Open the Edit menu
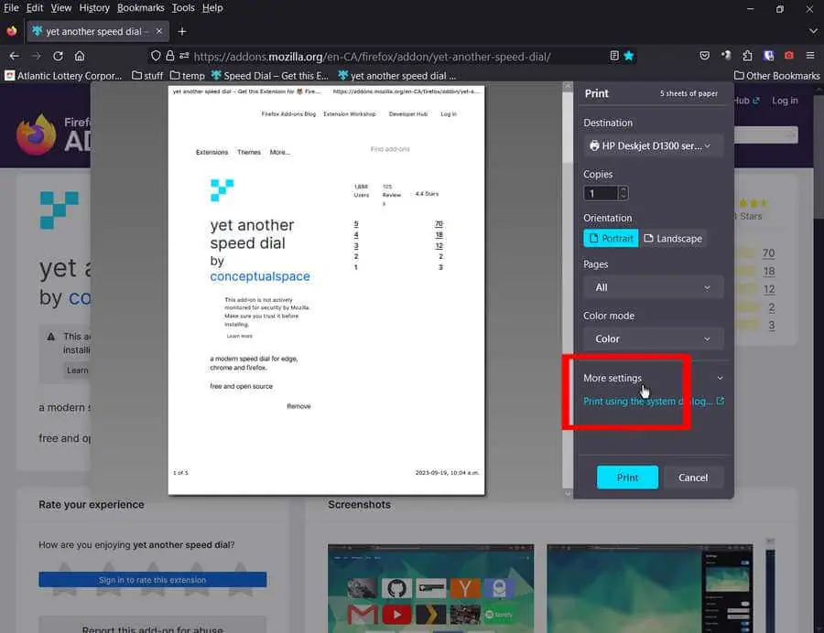824x633 pixels. [x=35, y=8]
